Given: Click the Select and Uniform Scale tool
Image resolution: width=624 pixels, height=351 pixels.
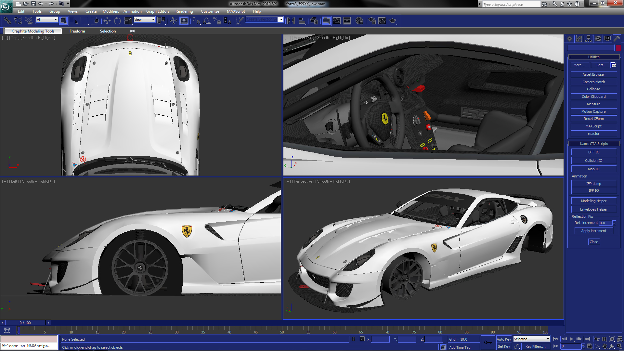Looking at the screenshot, I should coord(128,21).
